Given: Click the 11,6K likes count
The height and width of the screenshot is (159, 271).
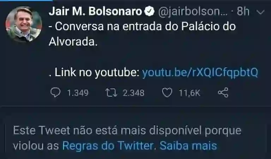Looking at the screenshot, I should pos(189,93).
